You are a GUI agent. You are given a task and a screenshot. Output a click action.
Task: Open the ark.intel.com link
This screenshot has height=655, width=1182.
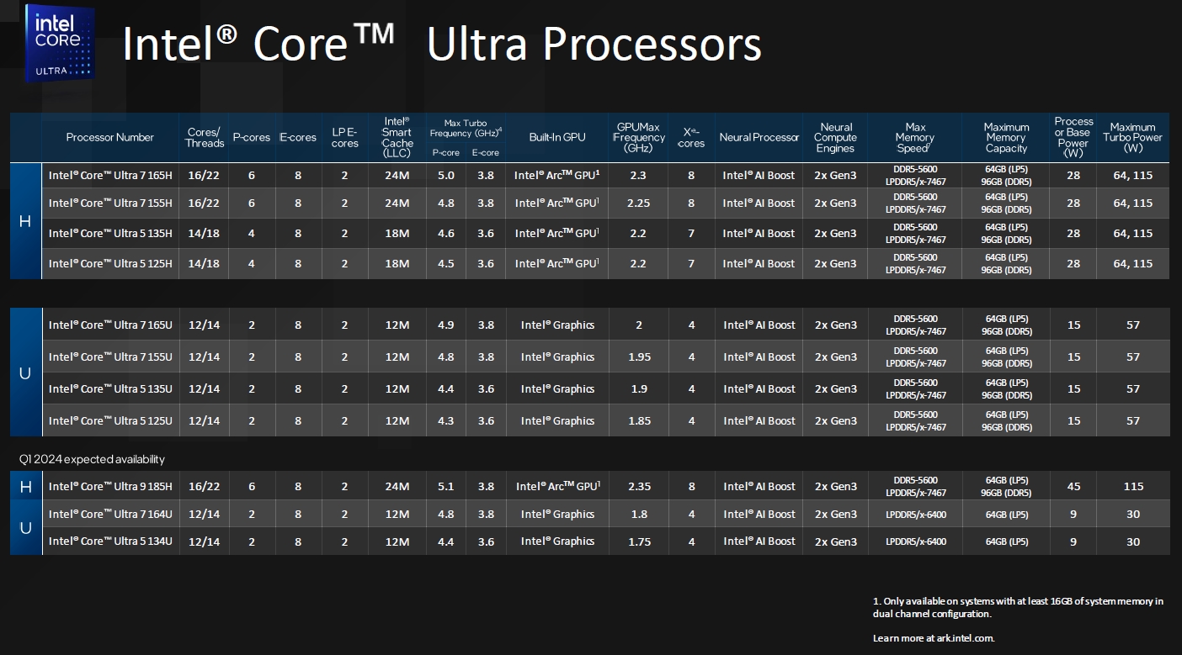966,637
